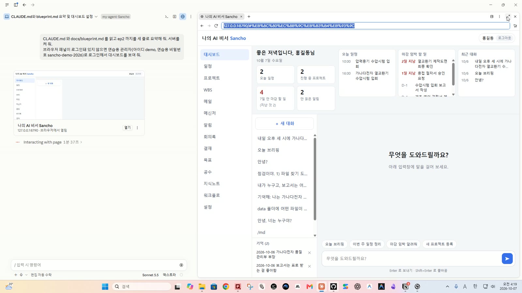Expand the browser panel to full view
The width and height of the screenshot is (522, 293).
pos(508,17)
